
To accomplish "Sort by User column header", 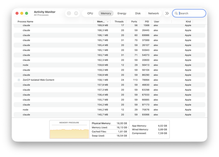I will click(x=156, y=22).
